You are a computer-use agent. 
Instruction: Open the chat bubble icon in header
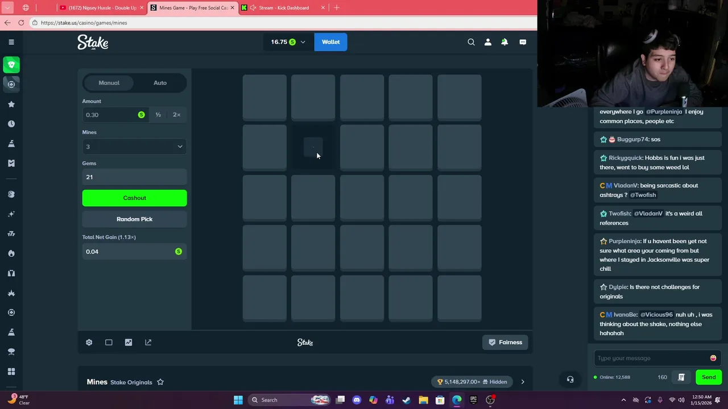click(523, 42)
